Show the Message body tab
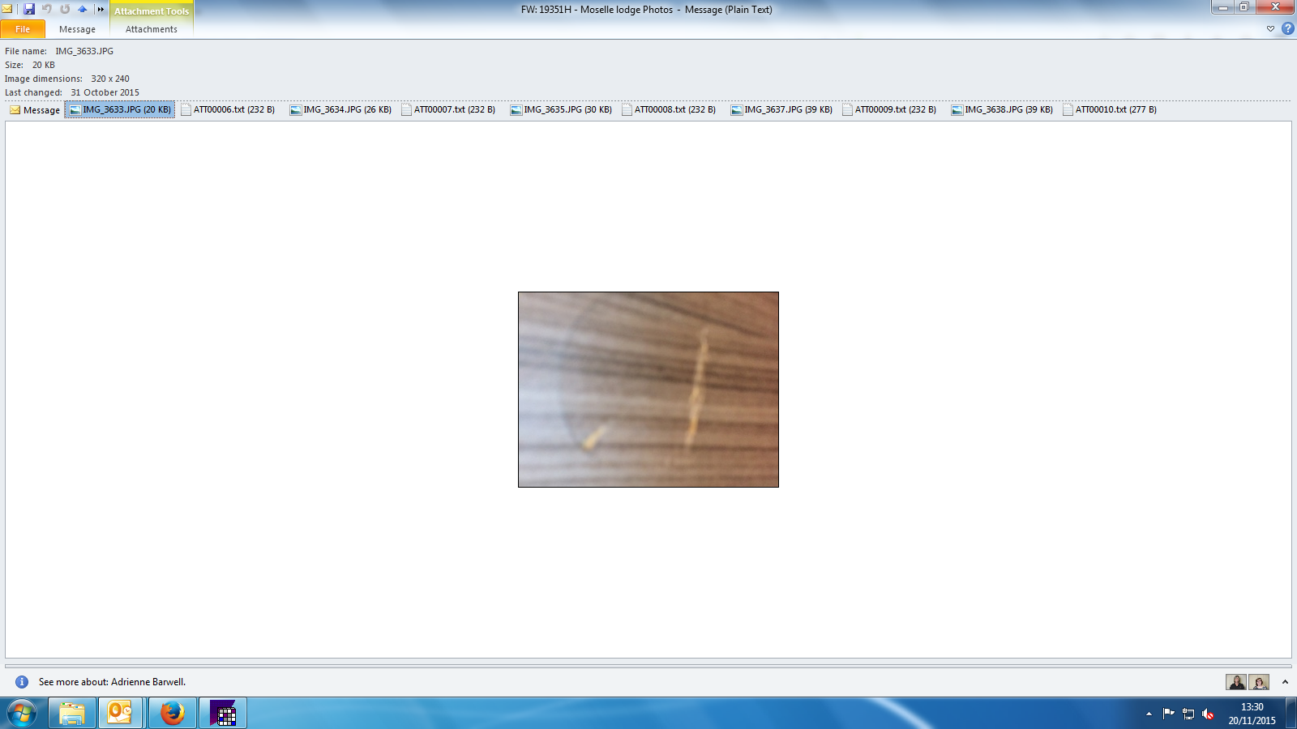 (x=35, y=110)
